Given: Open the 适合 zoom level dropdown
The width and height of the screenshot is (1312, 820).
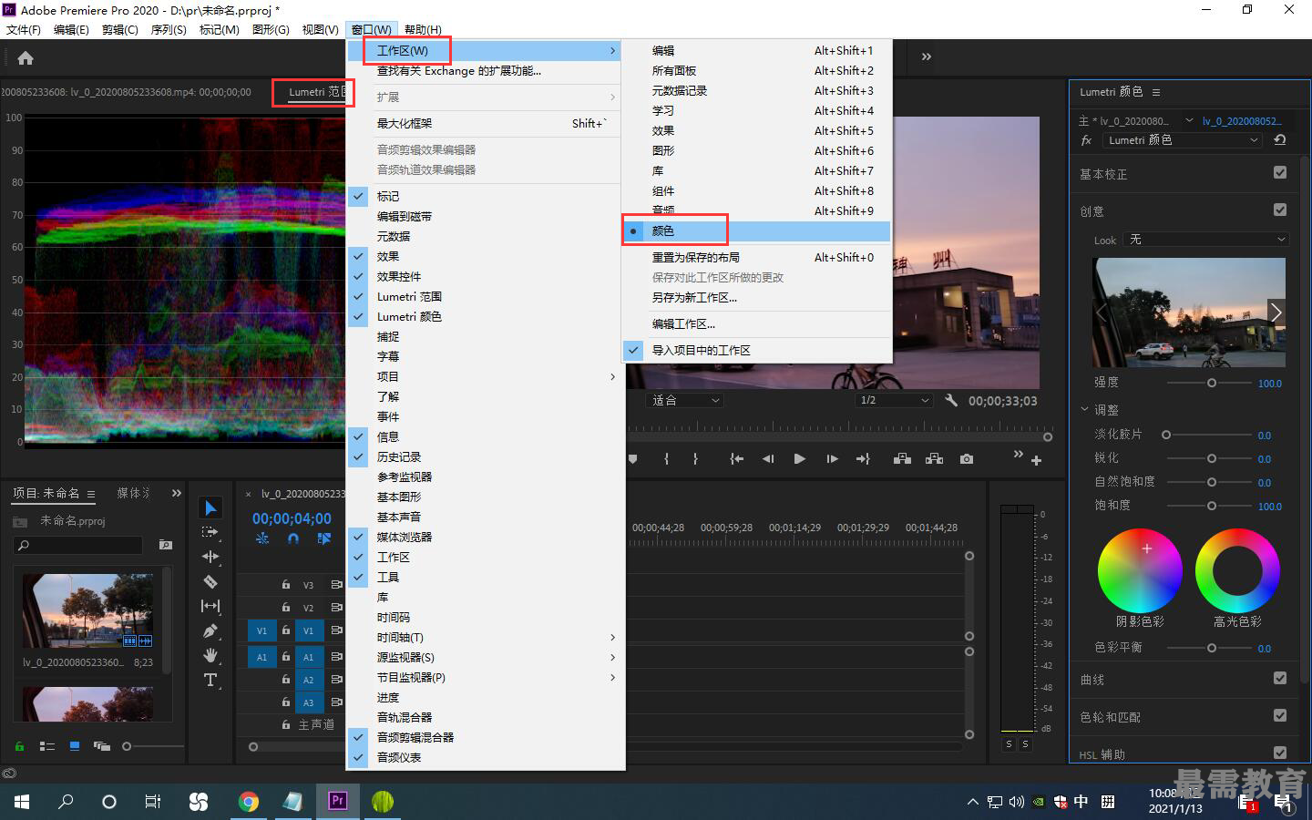Looking at the screenshot, I should [685, 401].
